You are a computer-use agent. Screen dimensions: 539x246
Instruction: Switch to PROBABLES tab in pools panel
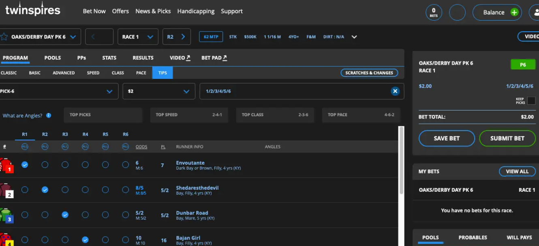473,238
